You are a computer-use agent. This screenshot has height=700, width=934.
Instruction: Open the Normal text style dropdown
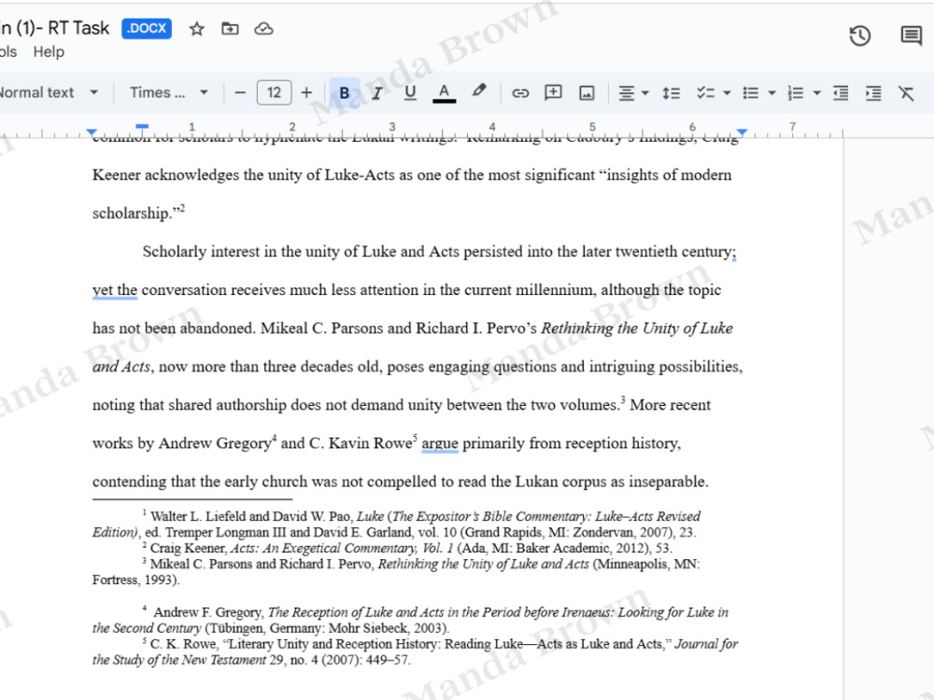(x=49, y=92)
